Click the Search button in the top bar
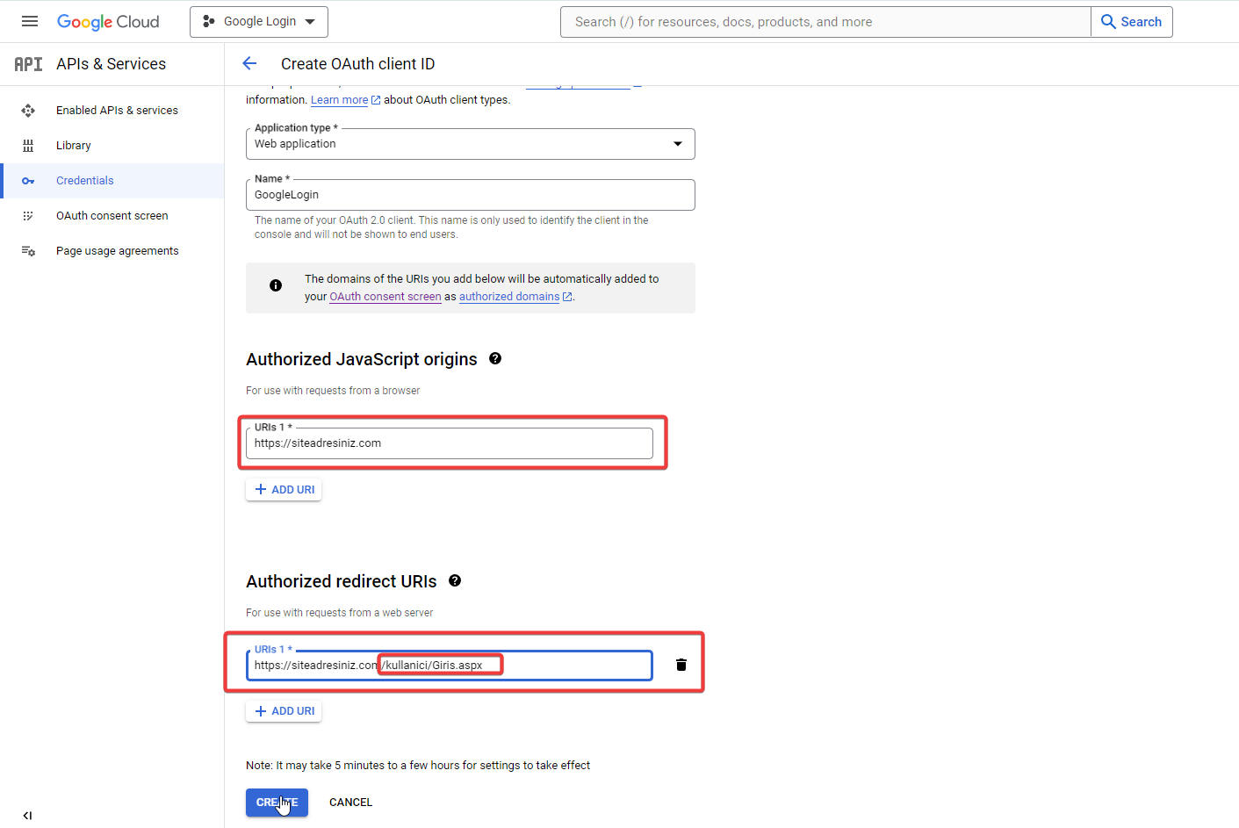The image size is (1239, 828). point(1132,22)
